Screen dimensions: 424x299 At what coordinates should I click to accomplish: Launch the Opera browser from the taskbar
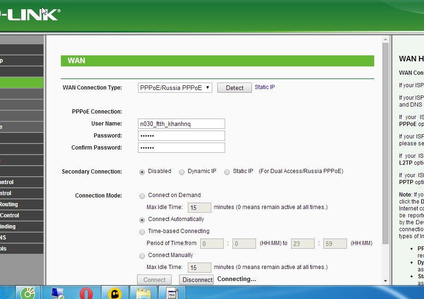click(86, 293)
